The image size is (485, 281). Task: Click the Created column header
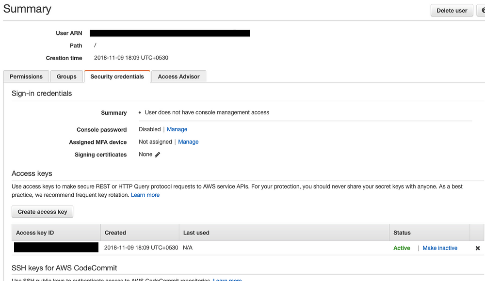[x=115, y=233]
